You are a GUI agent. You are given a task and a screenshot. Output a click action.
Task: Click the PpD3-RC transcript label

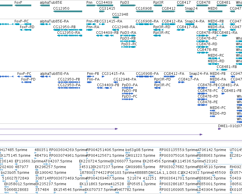[129, 44]
